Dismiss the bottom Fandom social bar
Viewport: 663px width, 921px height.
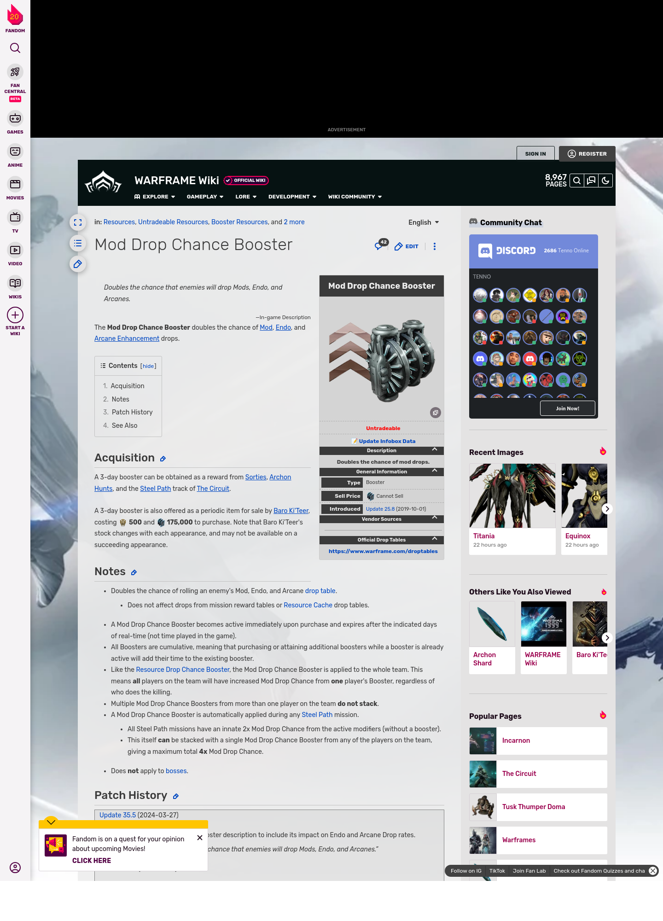(x=653, y=871)
